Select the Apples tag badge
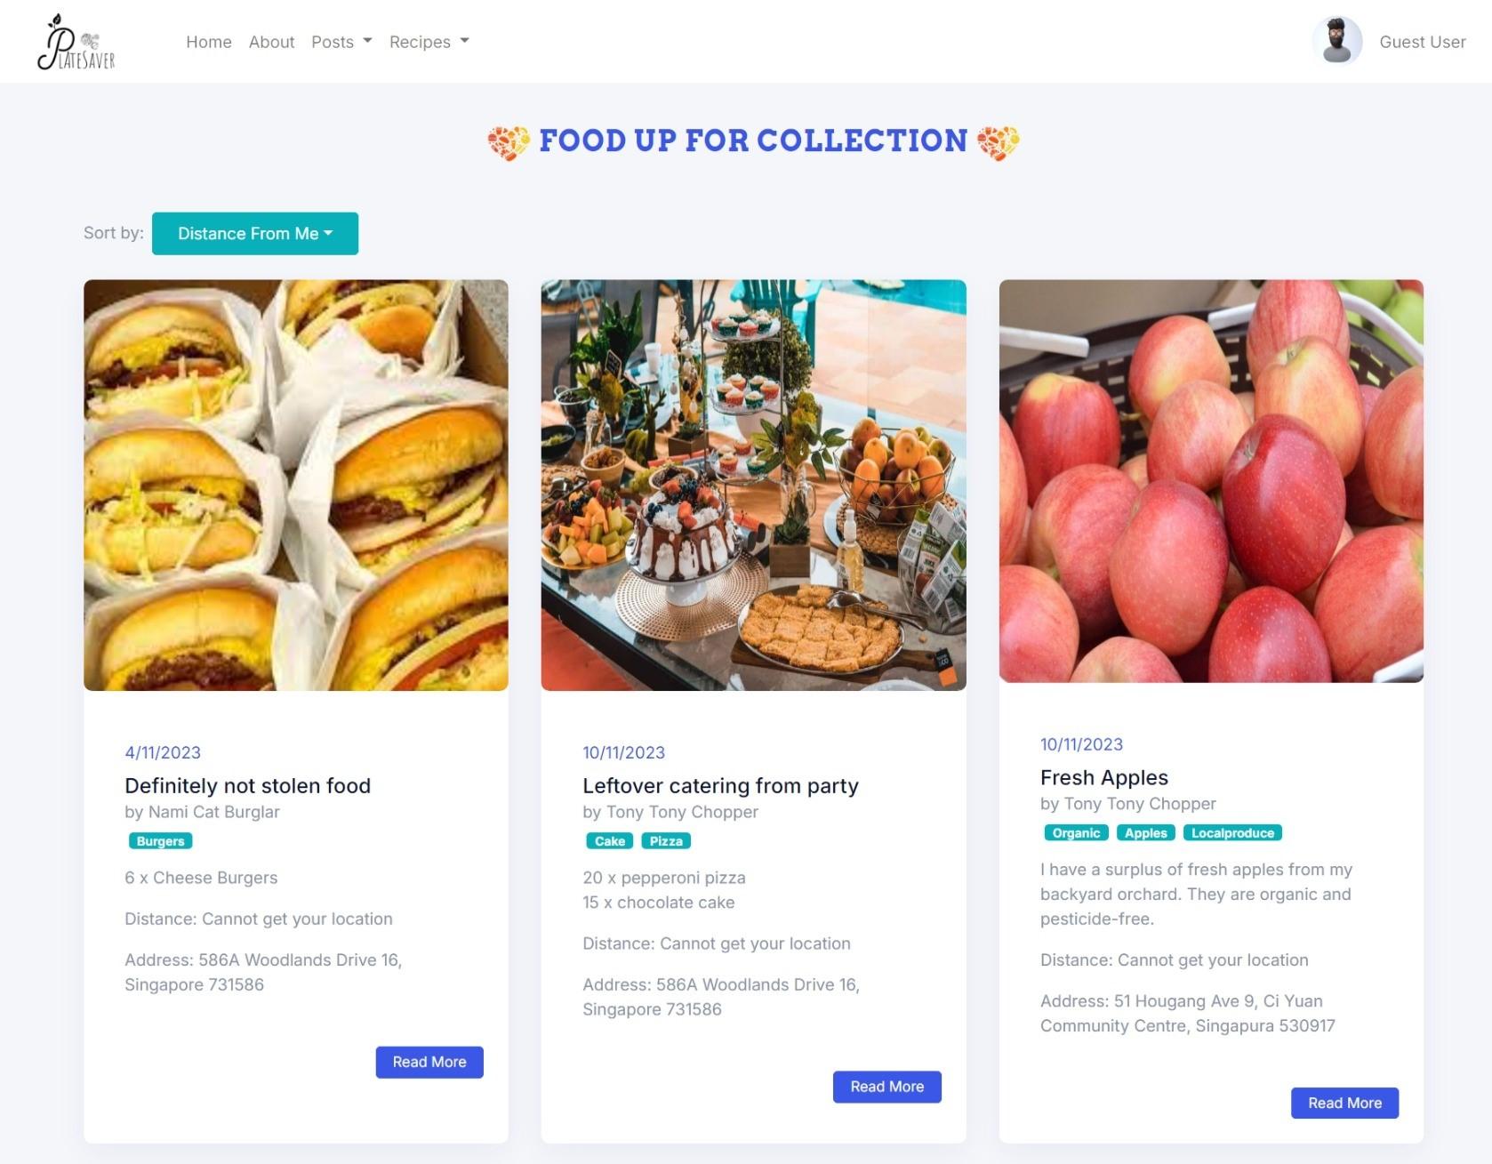Viewport: 1492px width, 1164px height. [1145, 833]
